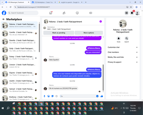Go to the Home feed icon
The height and width of the screenshot is (115, 143).
[x=51, y=13]
